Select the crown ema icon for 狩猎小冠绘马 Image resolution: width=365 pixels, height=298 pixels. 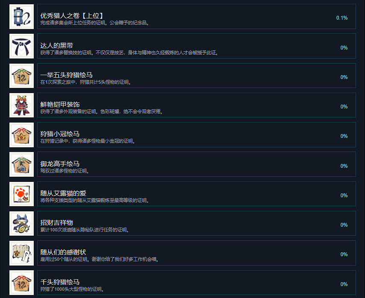click(21, 135)
